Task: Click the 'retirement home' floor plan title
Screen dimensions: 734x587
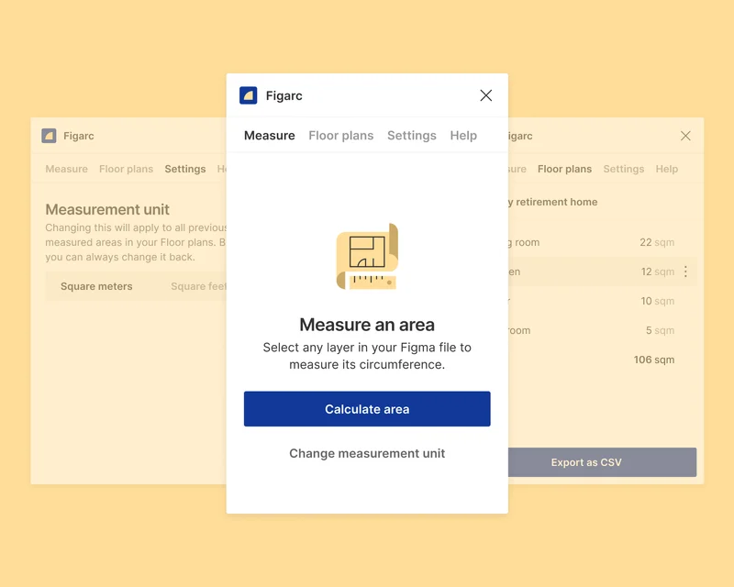Action: coord(553,202)
